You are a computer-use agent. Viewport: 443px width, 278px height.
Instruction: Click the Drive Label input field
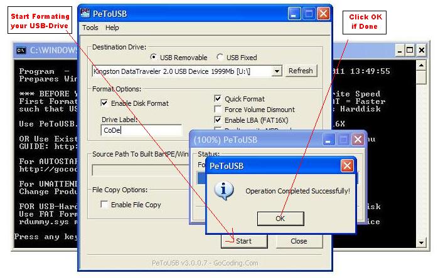point(141,130)
